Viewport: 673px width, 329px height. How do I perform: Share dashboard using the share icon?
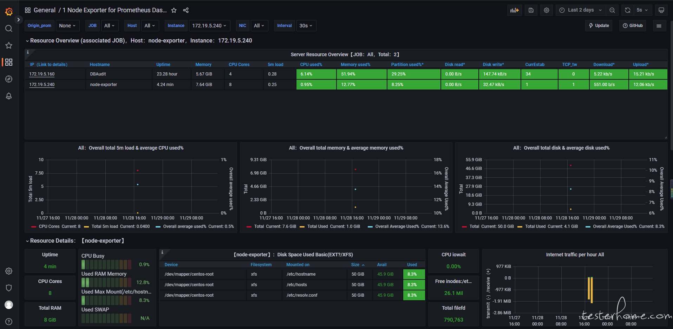click(x=186, y=10)
